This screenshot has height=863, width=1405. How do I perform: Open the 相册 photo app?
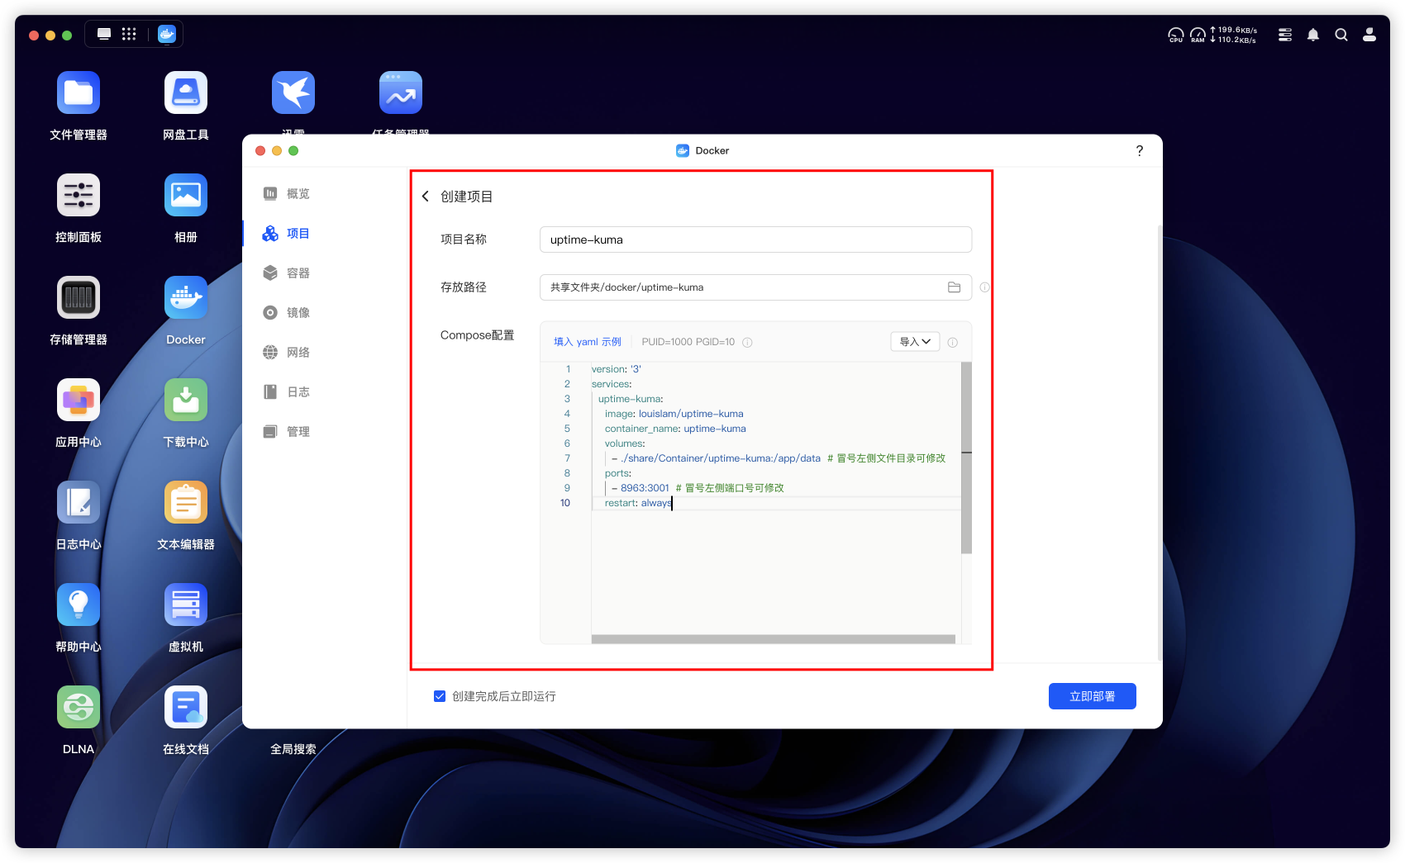click(186, 195)
